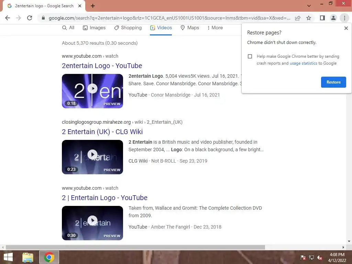The height and width of the screenshot is (264, 352).
Task: Switch to All results tab
Action: click(x=68, y=27)
